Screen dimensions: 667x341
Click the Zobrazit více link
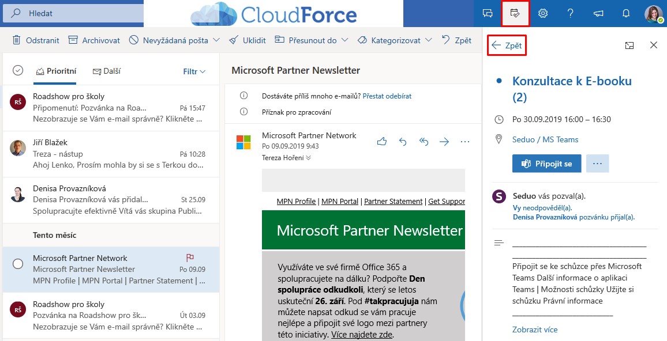pyautogui.click(x=534, y=329)
